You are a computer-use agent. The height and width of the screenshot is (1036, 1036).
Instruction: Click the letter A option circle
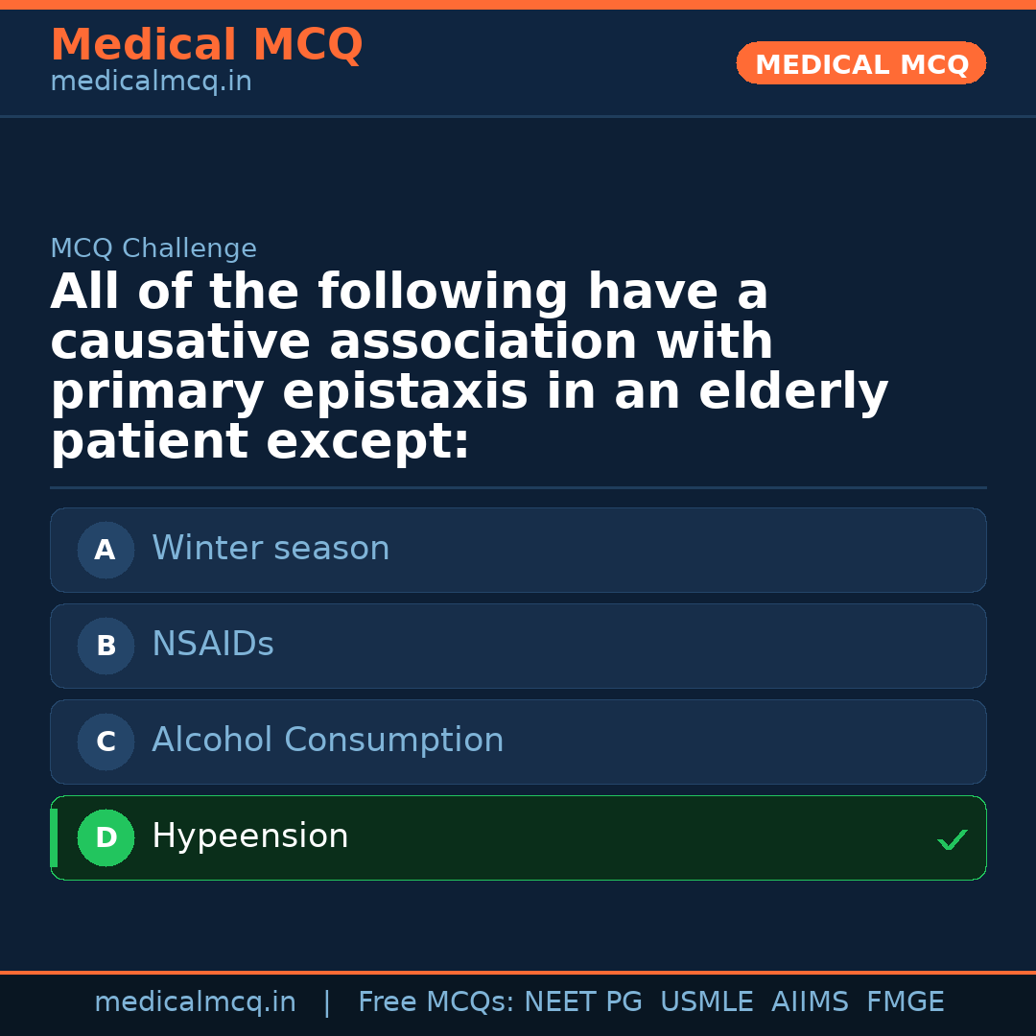click(x=106, y=550)
